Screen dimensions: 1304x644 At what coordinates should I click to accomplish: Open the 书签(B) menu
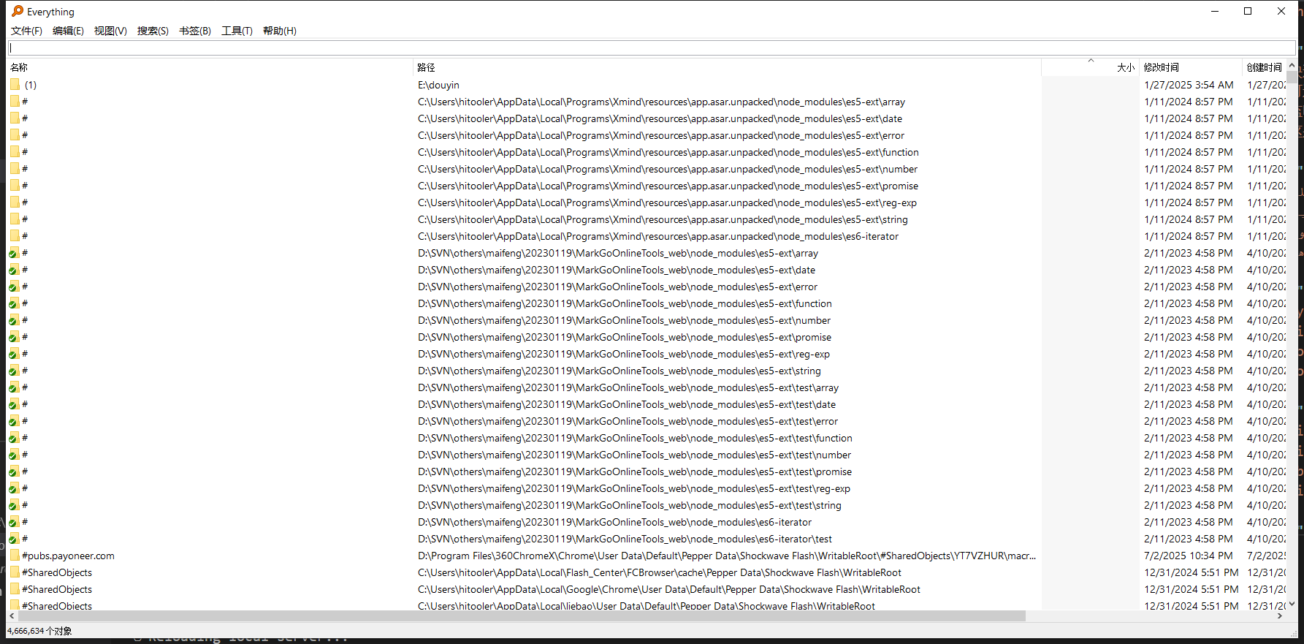click(x=195, y=31)
